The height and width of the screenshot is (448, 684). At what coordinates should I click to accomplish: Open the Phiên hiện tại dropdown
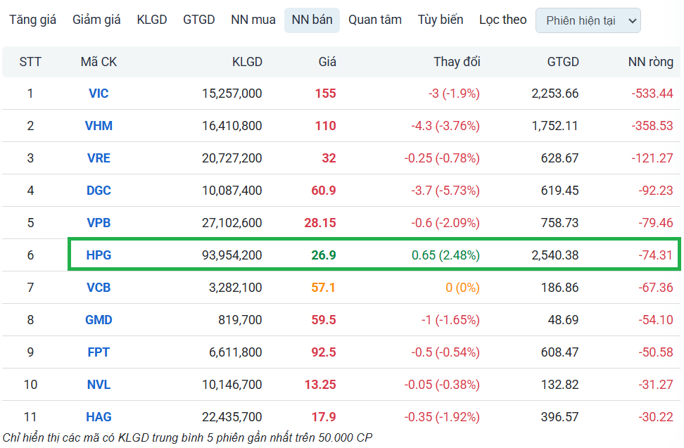(x=588, y=20)
